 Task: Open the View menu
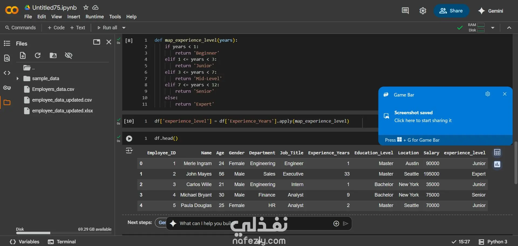point(57,17)
